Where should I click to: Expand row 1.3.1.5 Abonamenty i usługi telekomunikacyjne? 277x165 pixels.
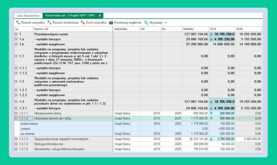coord(16,149)
